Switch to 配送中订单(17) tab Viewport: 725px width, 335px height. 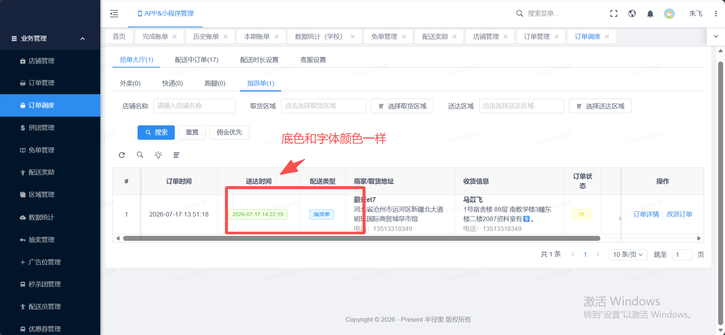tap(196, 60)
